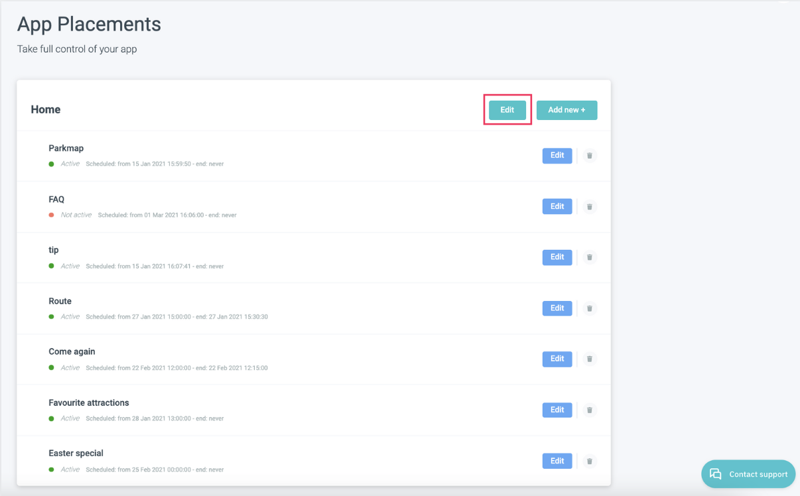The image size is (800, 496).
Task: Delete Come again placement via trash icon
Action: 589,359
